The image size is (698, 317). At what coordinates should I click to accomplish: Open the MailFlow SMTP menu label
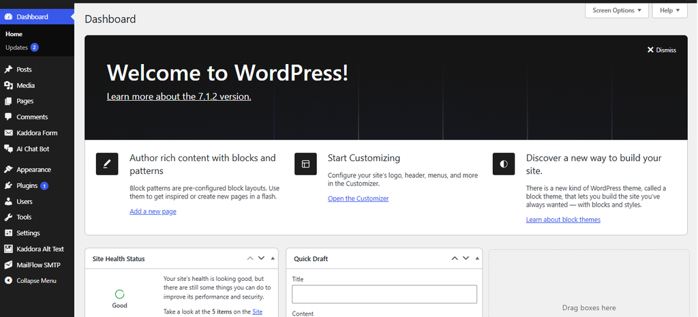click(39, 265)
